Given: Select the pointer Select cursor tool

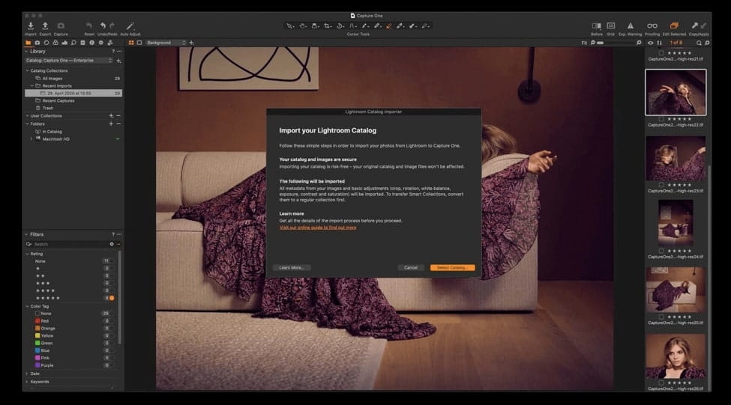Looking at the screenshot, I should (x=290, y=26).
